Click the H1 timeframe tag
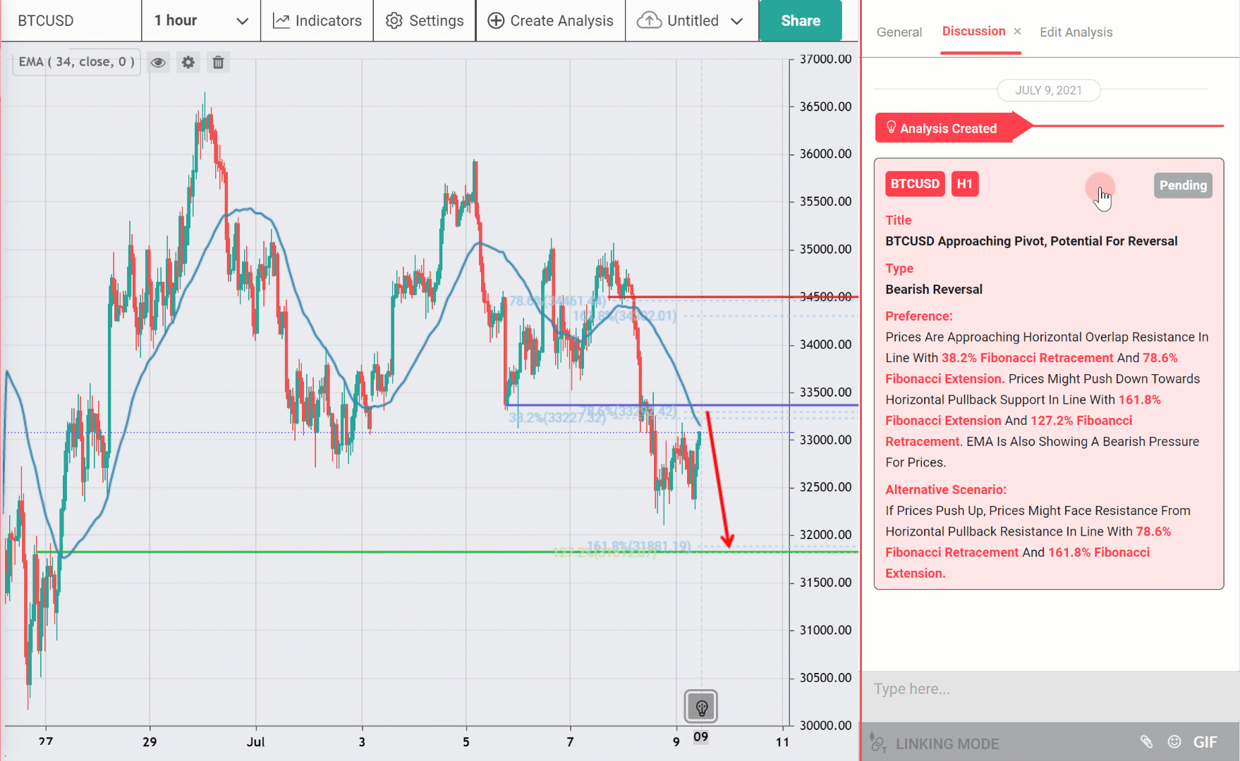The image size is (1240, 761). click(965, 184)
